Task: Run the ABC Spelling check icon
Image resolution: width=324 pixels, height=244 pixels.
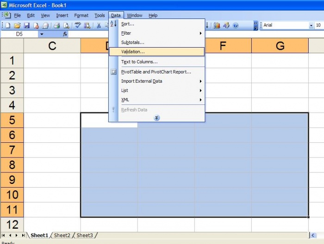Action: tap(78, 25)
